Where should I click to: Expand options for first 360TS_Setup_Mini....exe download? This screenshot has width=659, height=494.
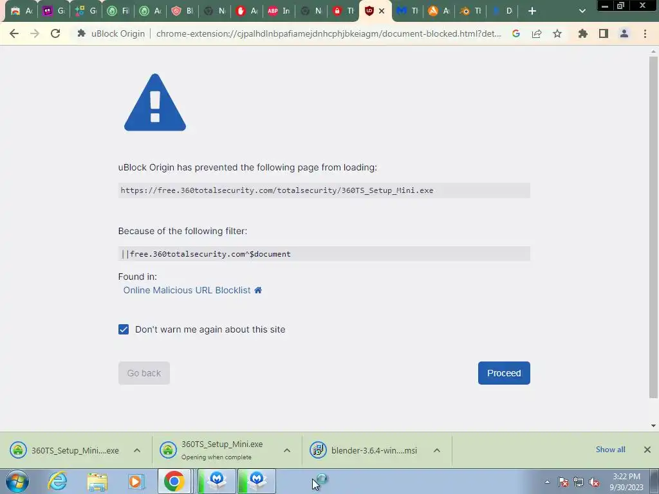coord(137,450)
